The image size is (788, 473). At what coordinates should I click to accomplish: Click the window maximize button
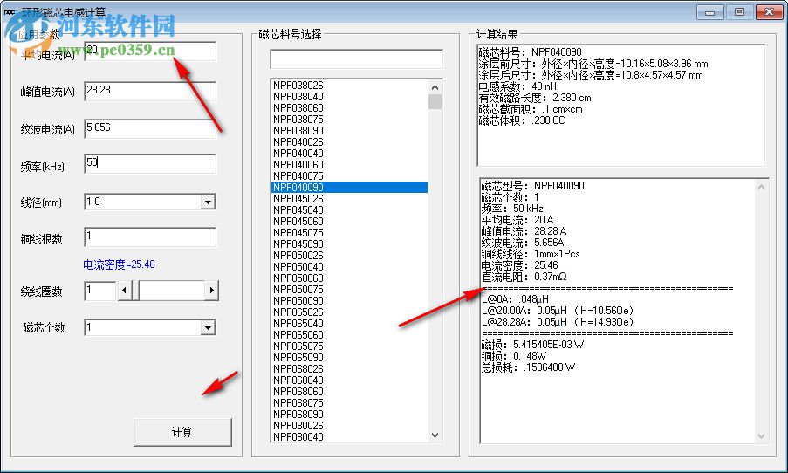(739, 12)
